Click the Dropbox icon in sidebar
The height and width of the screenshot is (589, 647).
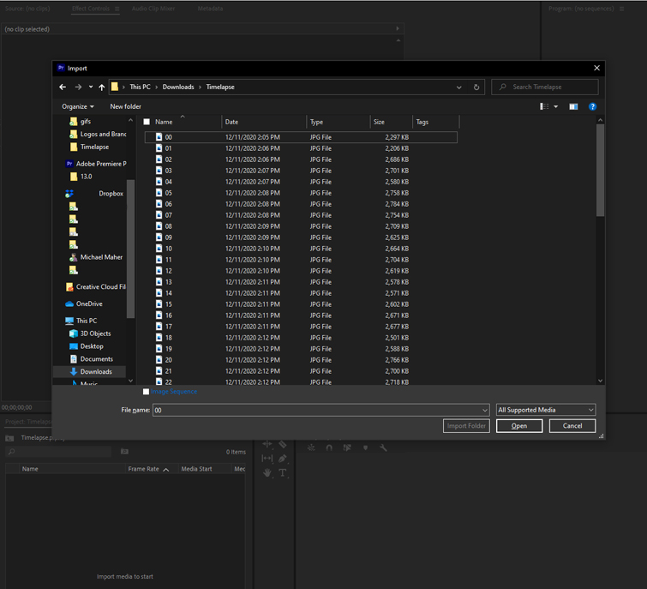pyautogui.click(x=69, y=194)
